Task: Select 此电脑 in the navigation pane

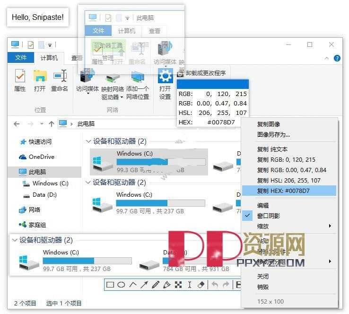Action: 44,172
